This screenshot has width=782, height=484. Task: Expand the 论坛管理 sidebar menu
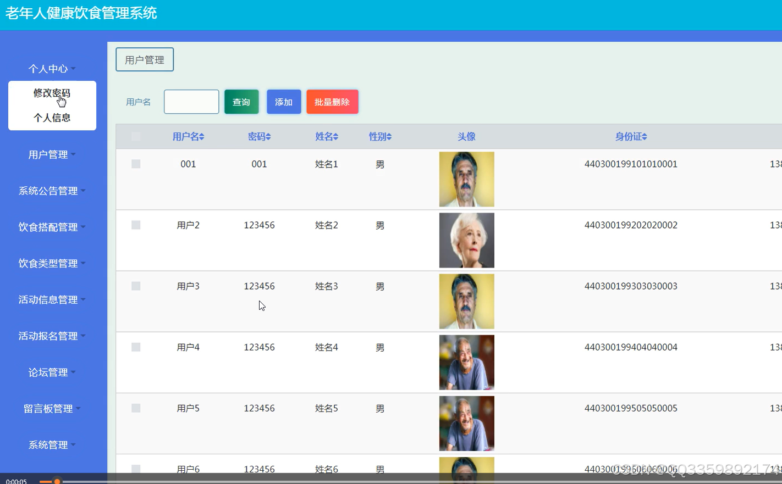pyautogui.click(x=52, y=372)
